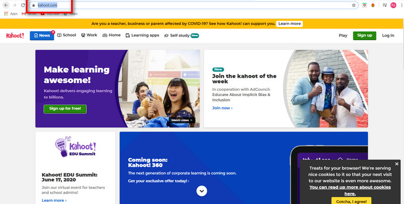
Task: Click Join the kahoot of the week heading
Action: coord(244,78)
